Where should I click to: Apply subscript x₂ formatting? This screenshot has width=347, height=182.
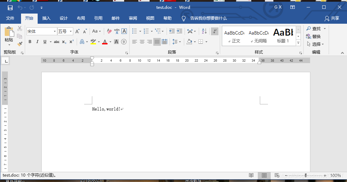64,42
